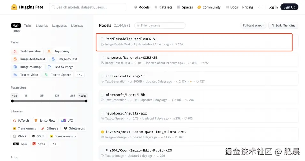Click the MLX library icon

[x=16, y=144]
